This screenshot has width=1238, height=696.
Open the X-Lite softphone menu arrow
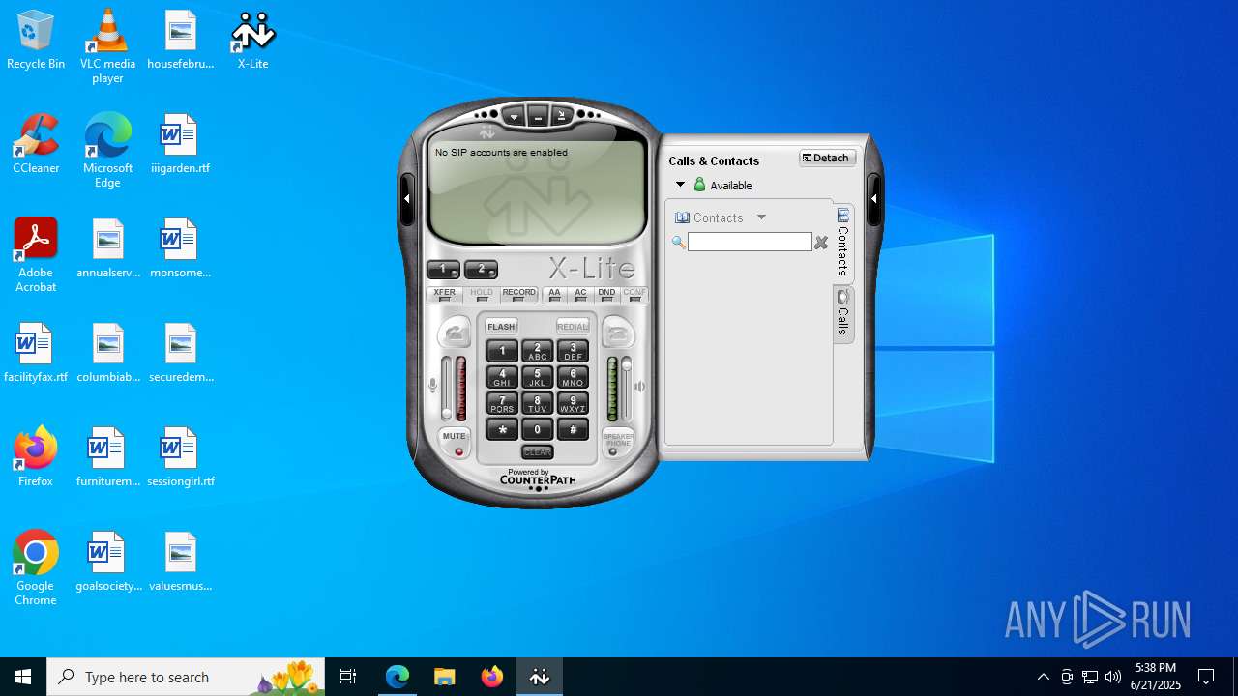coord(515,117)
